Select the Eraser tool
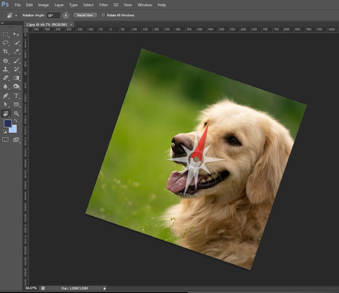This screenshot has height=293, width=339. tap(6, 78)
